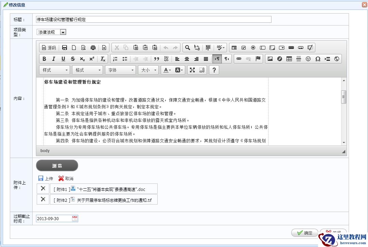Click the Insert Image icon
This screenshot has width=368, height=247.
tap(270, 59)
